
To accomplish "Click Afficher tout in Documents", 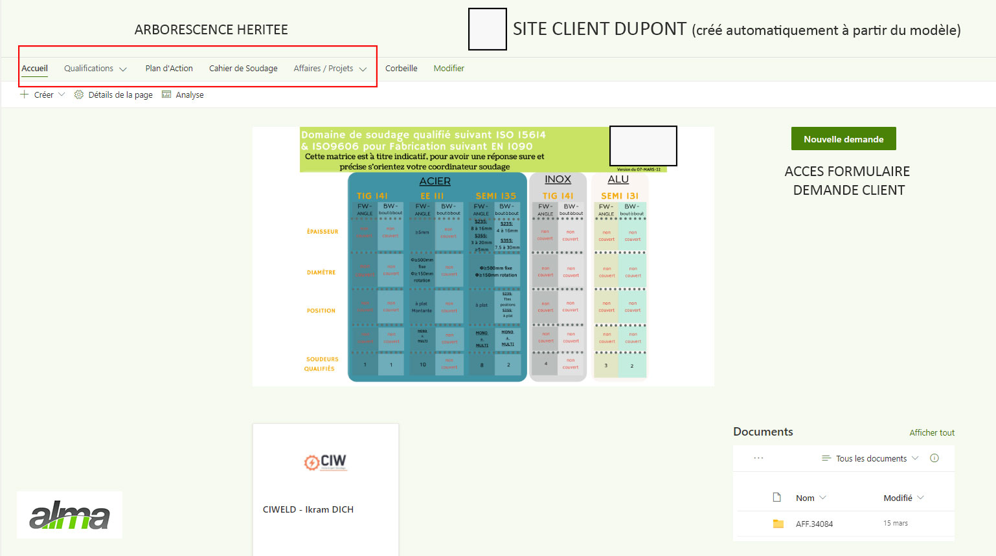I will coord(932,433).
